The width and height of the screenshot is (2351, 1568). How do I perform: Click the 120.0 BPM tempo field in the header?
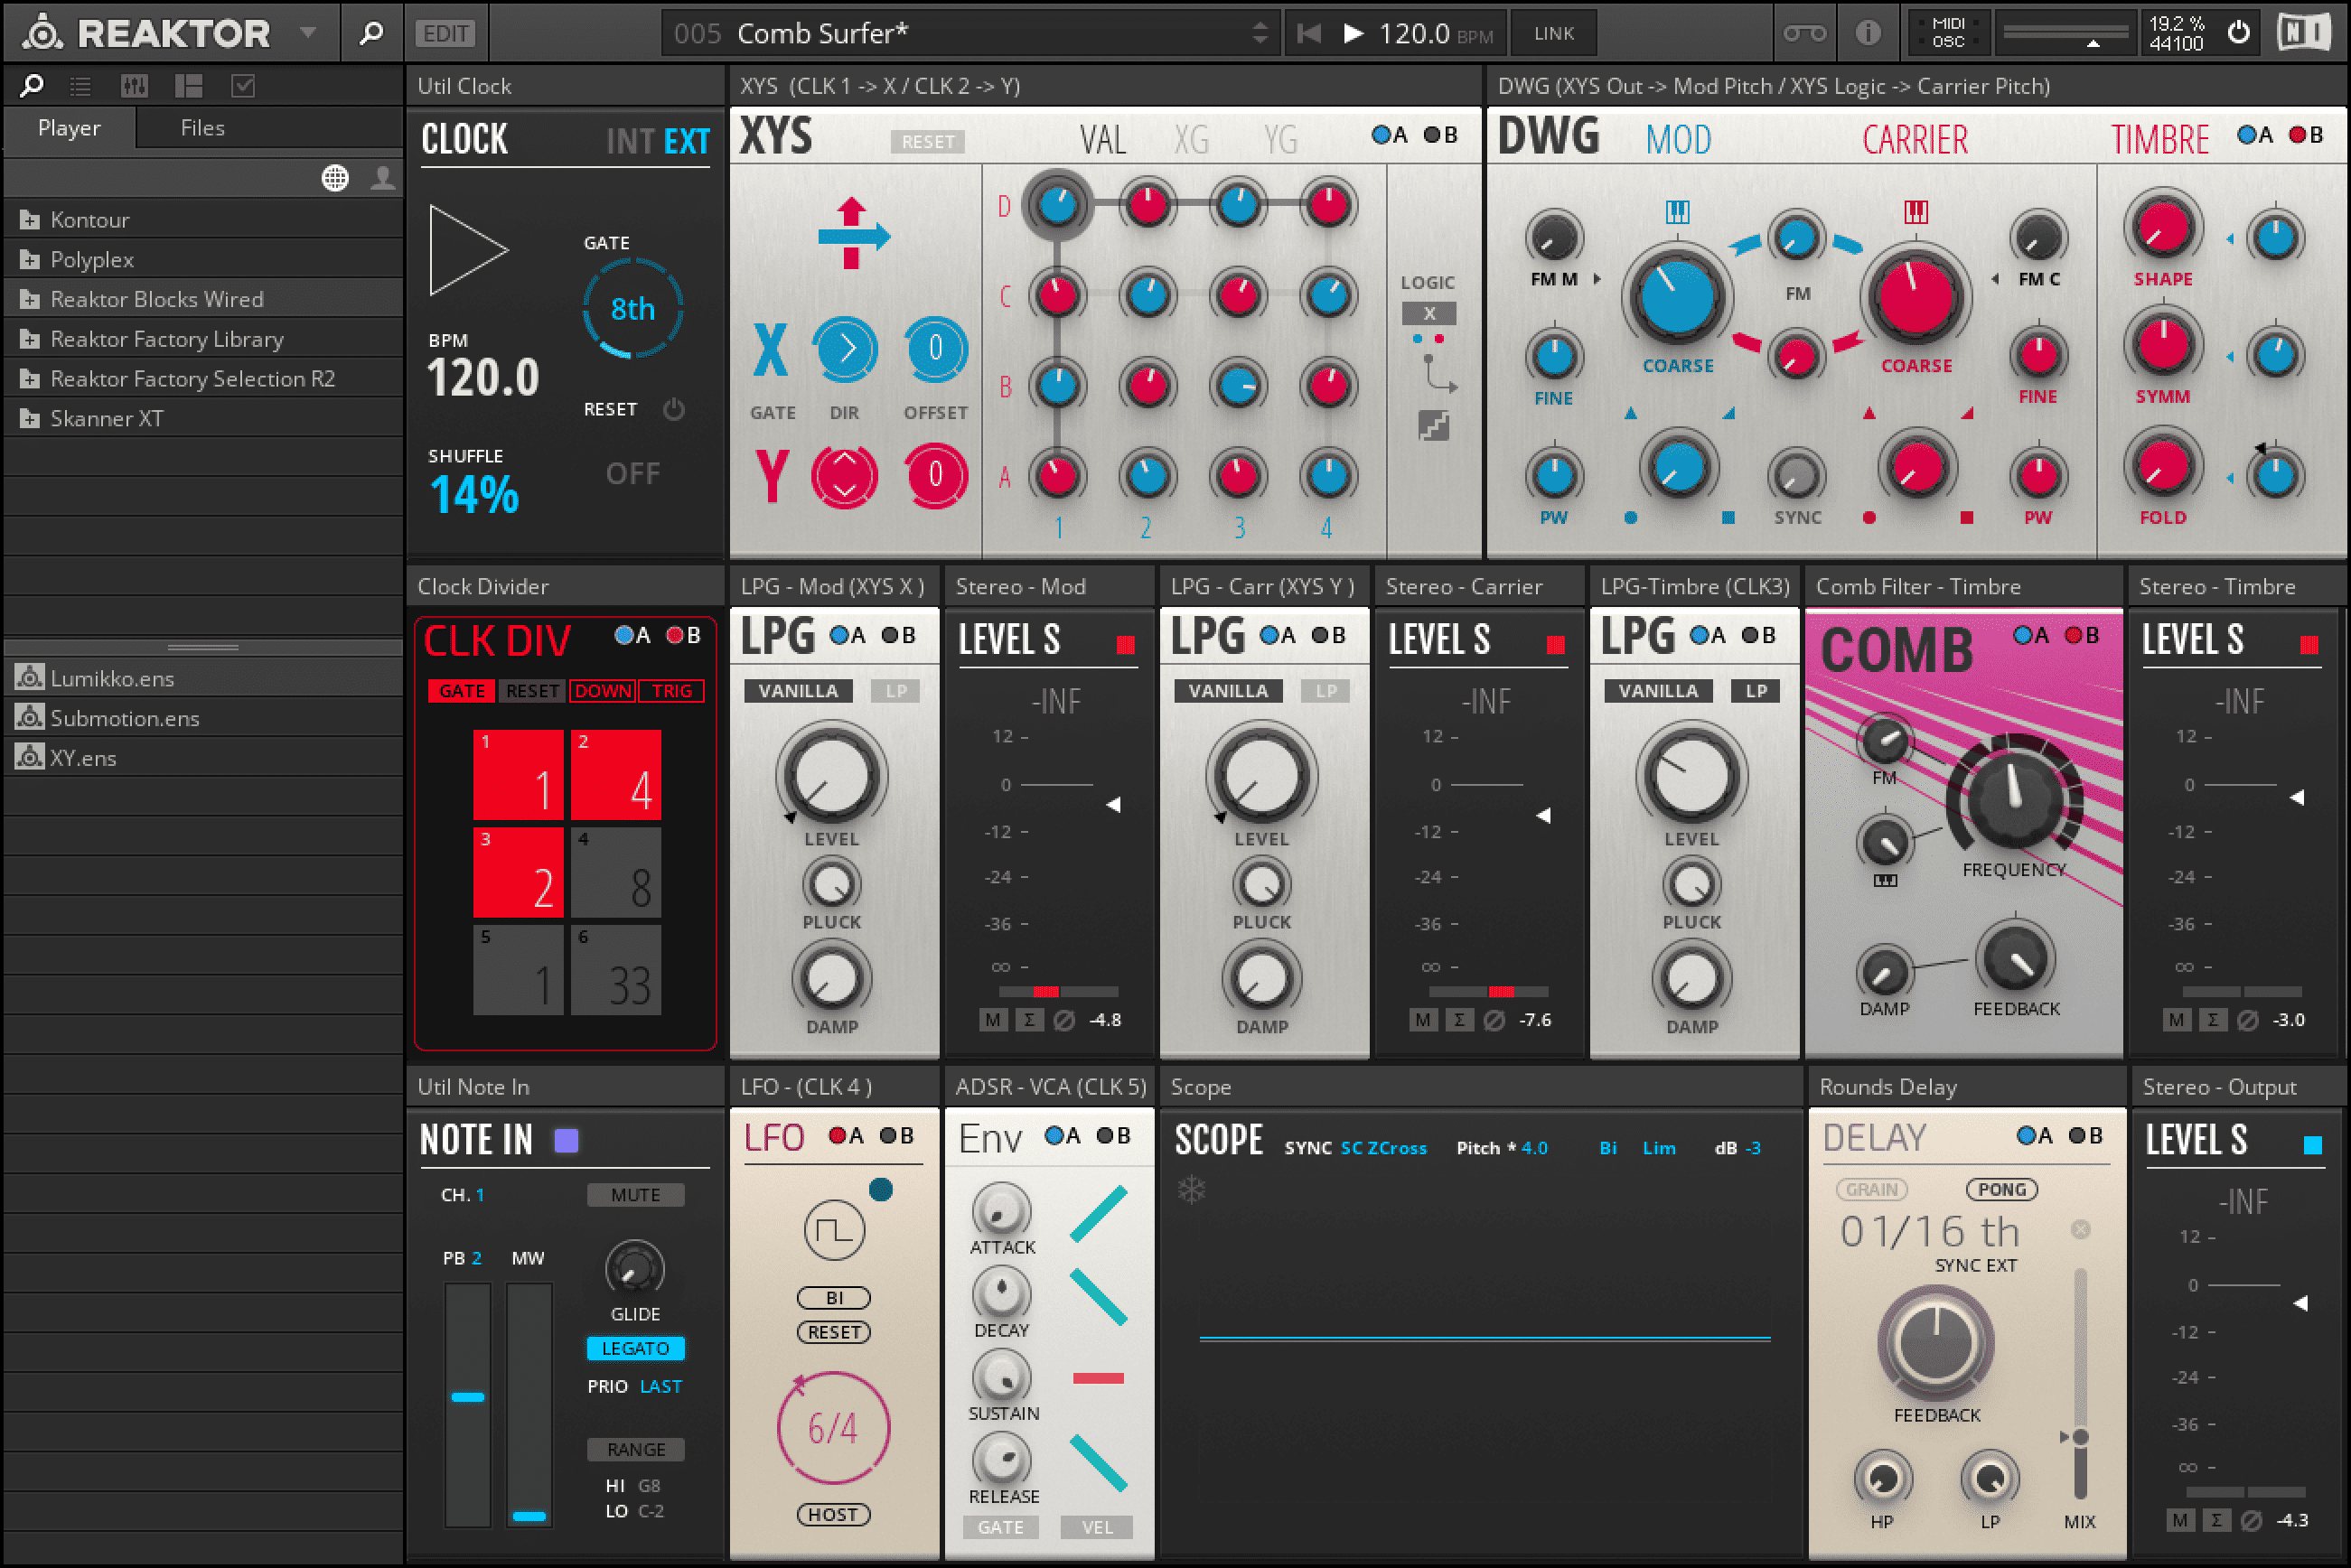coord(1437,33)
